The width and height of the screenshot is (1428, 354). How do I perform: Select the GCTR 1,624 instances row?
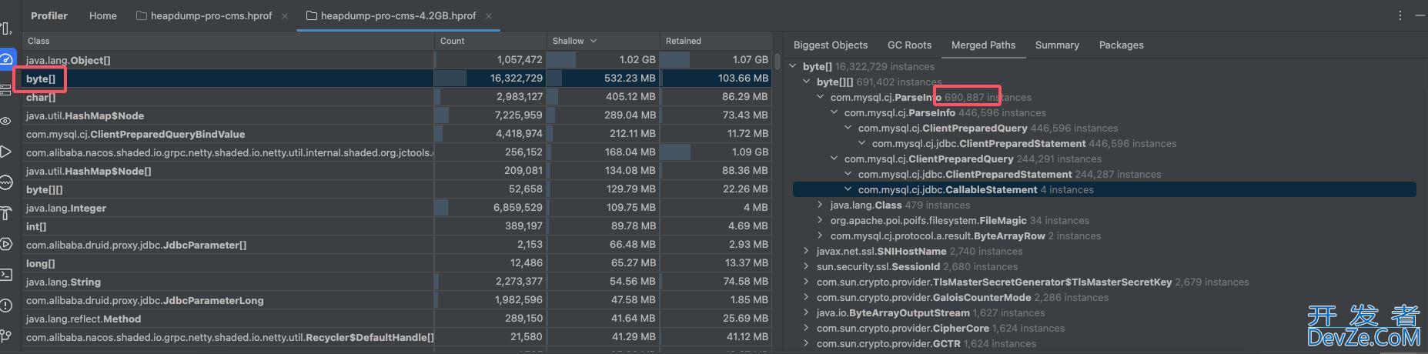pos(1104,343)
